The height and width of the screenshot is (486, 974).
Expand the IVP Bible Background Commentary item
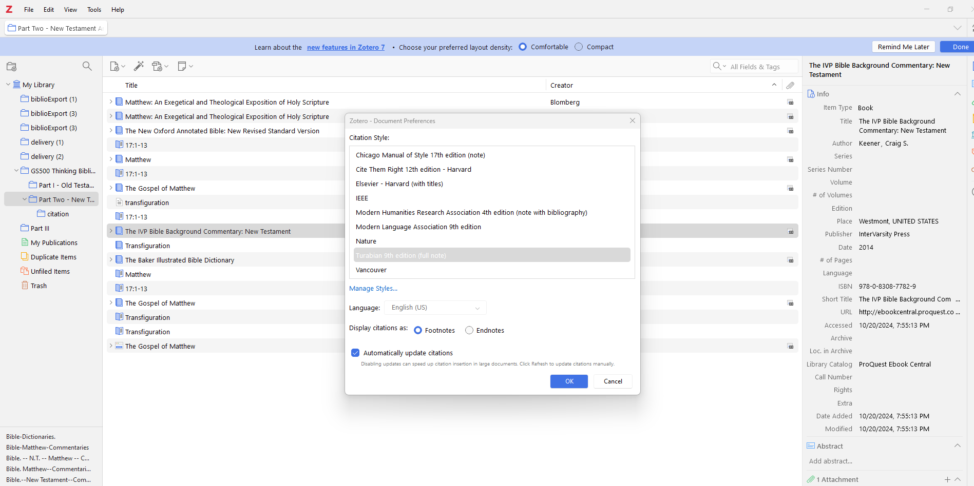tap(111, 231)
